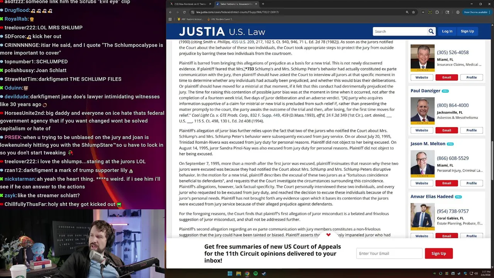Open ARC Raiders Interactive bookmark

pos(190,19)
